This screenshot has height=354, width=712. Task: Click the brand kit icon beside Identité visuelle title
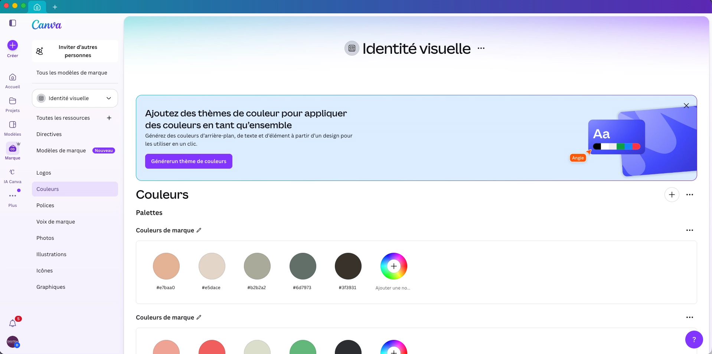click(x=352, y=48)
